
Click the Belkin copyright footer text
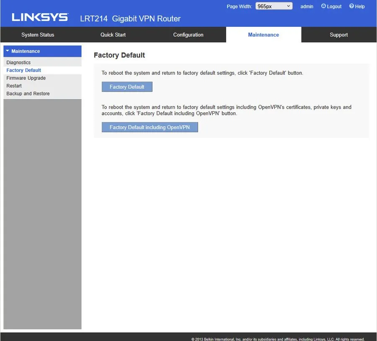pyautogui.click(x=278, y=339)
